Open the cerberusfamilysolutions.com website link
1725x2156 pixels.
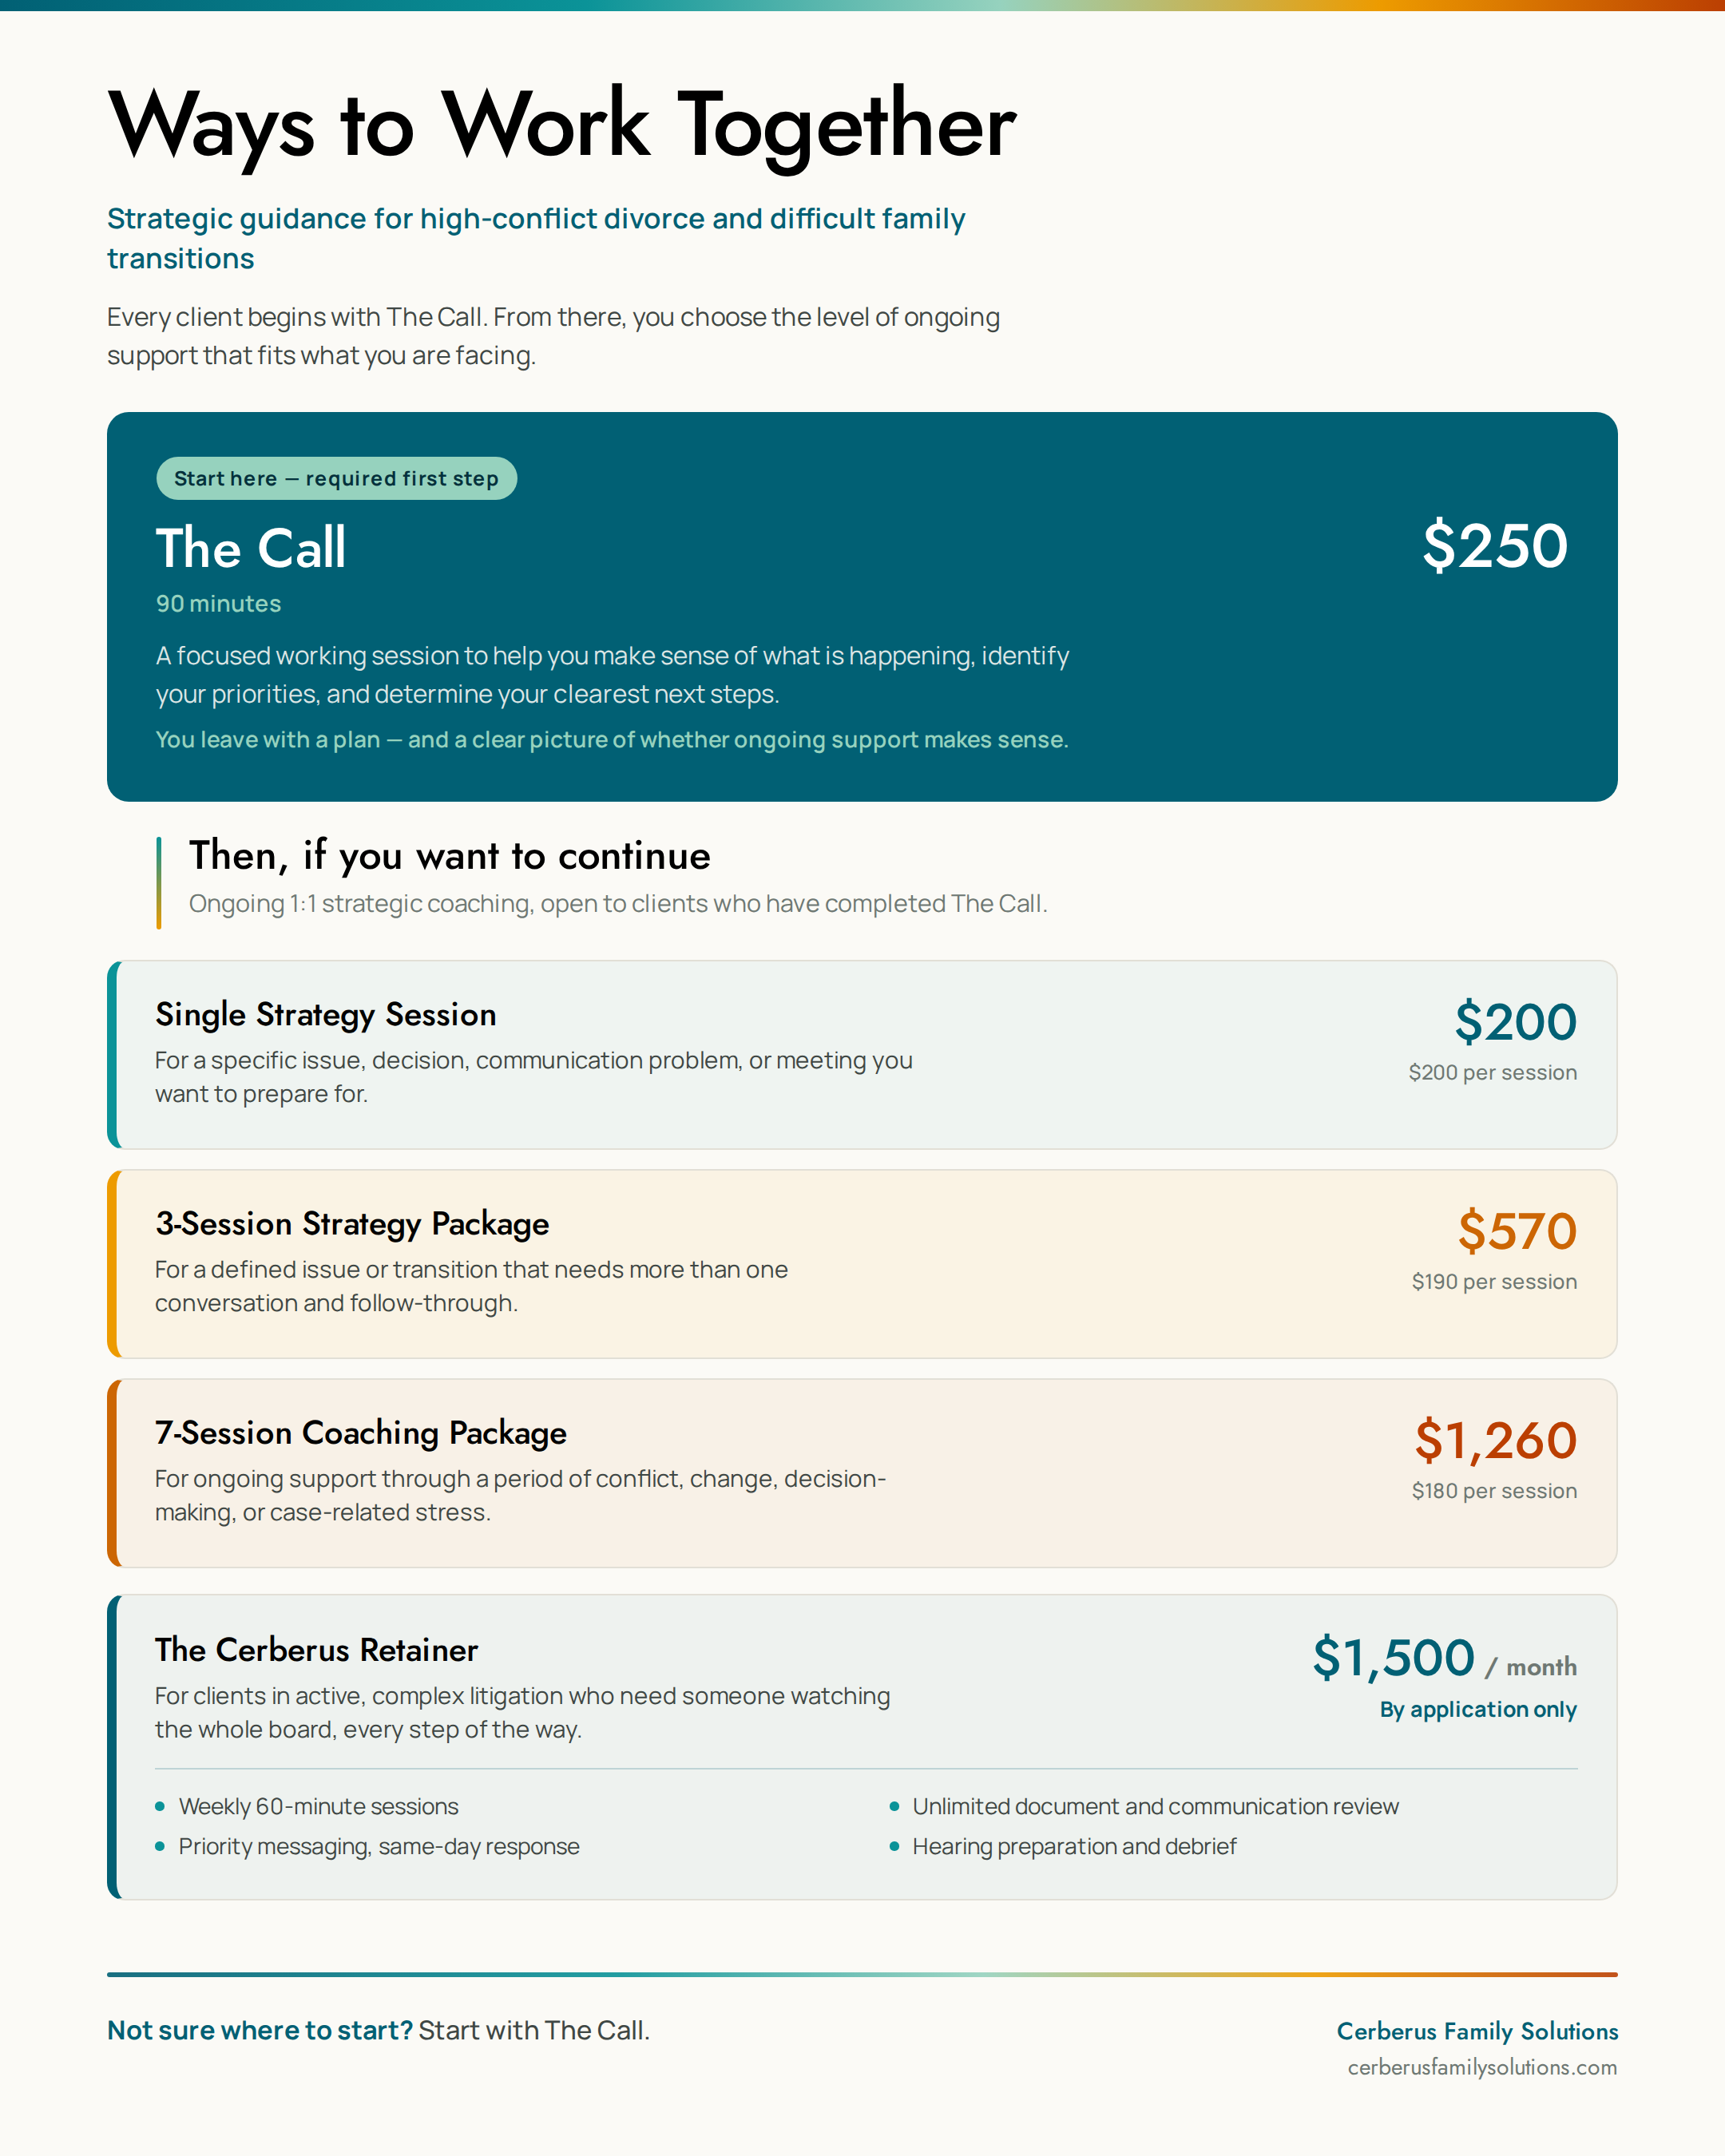coord(1482,2067)
